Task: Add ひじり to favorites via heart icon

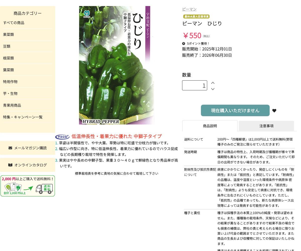Action: pyautogui.click(x=274, y=110)
